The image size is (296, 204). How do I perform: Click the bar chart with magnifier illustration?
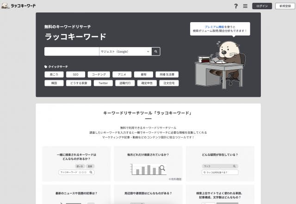pyautogui.click(x=148, y=169)
